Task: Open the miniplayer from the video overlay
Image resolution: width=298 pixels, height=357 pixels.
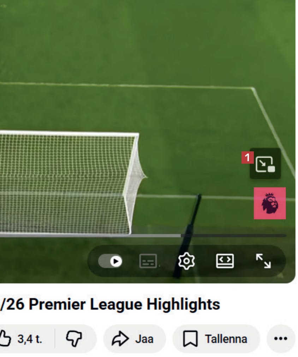Action: 265,164
